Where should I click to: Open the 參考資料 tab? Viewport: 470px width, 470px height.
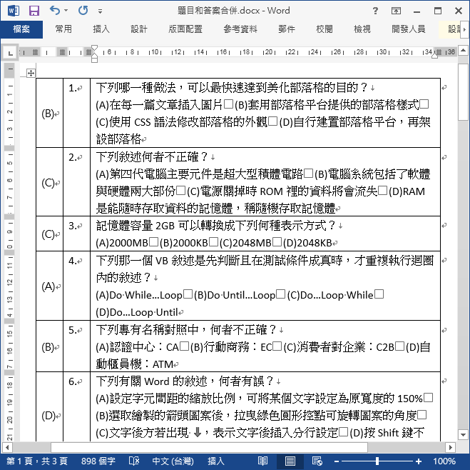(240, 29)
